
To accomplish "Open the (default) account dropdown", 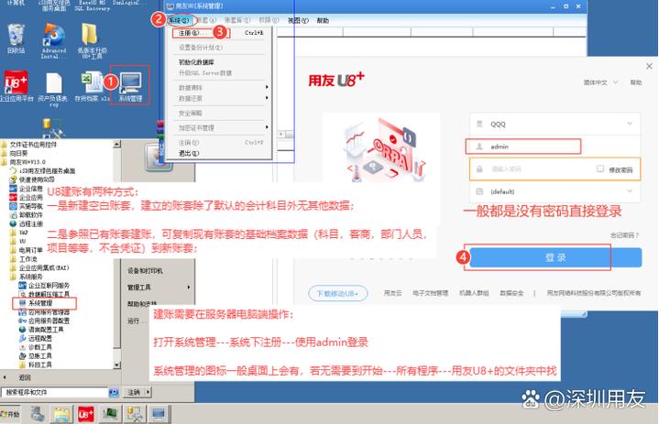I will coord(555,191).
